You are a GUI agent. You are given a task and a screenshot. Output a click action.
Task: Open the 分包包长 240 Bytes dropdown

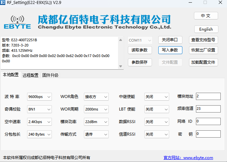[39, 134]
